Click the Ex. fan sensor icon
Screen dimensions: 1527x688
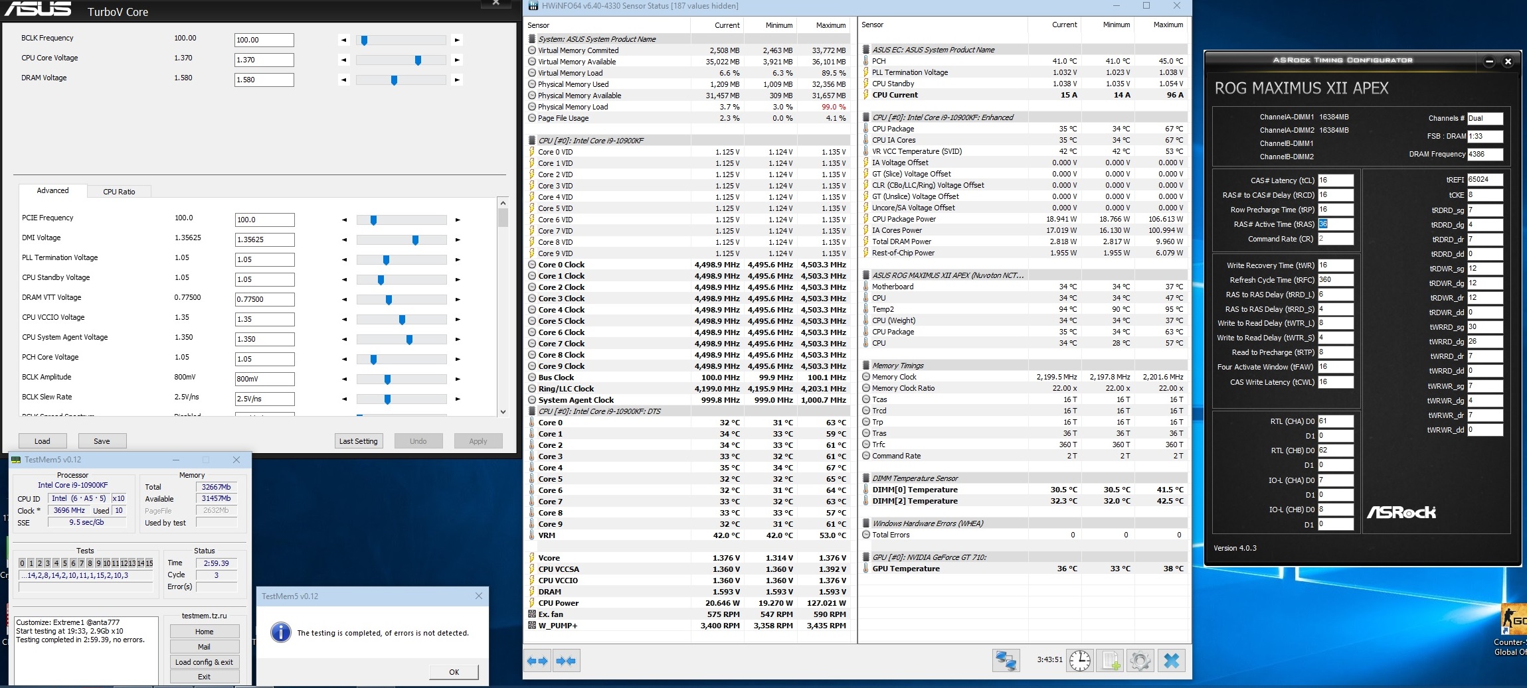(x=532, y=614)
